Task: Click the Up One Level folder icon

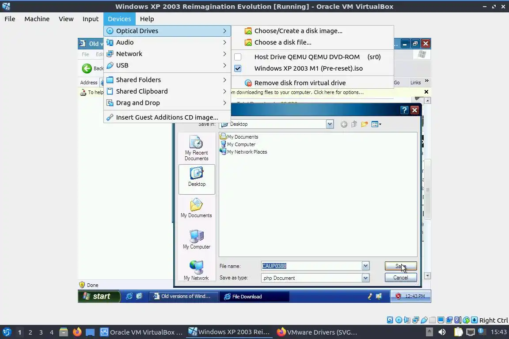Action: click(354, 124)
